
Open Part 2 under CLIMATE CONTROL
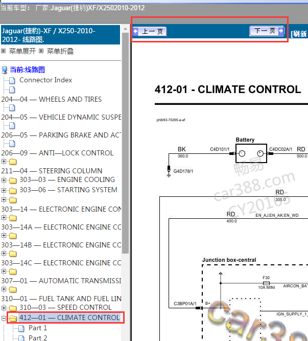(x=38, y=338)
